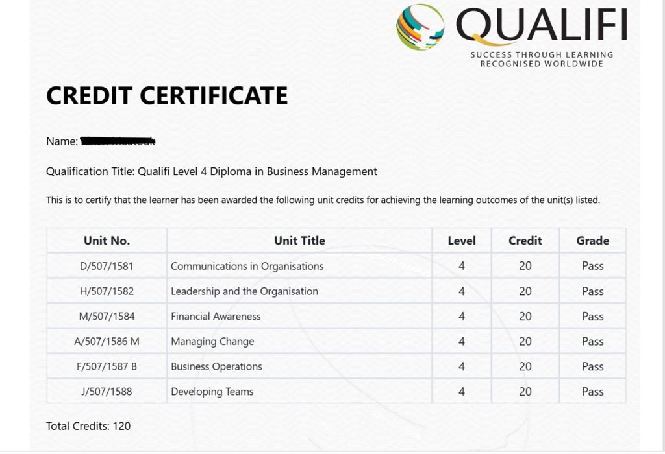
Task: Click the Success Through Learning tagline
Action: 542,55
